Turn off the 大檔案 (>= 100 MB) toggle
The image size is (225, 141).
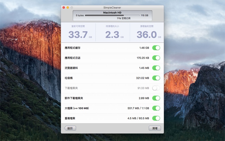[x=156, y=108]
